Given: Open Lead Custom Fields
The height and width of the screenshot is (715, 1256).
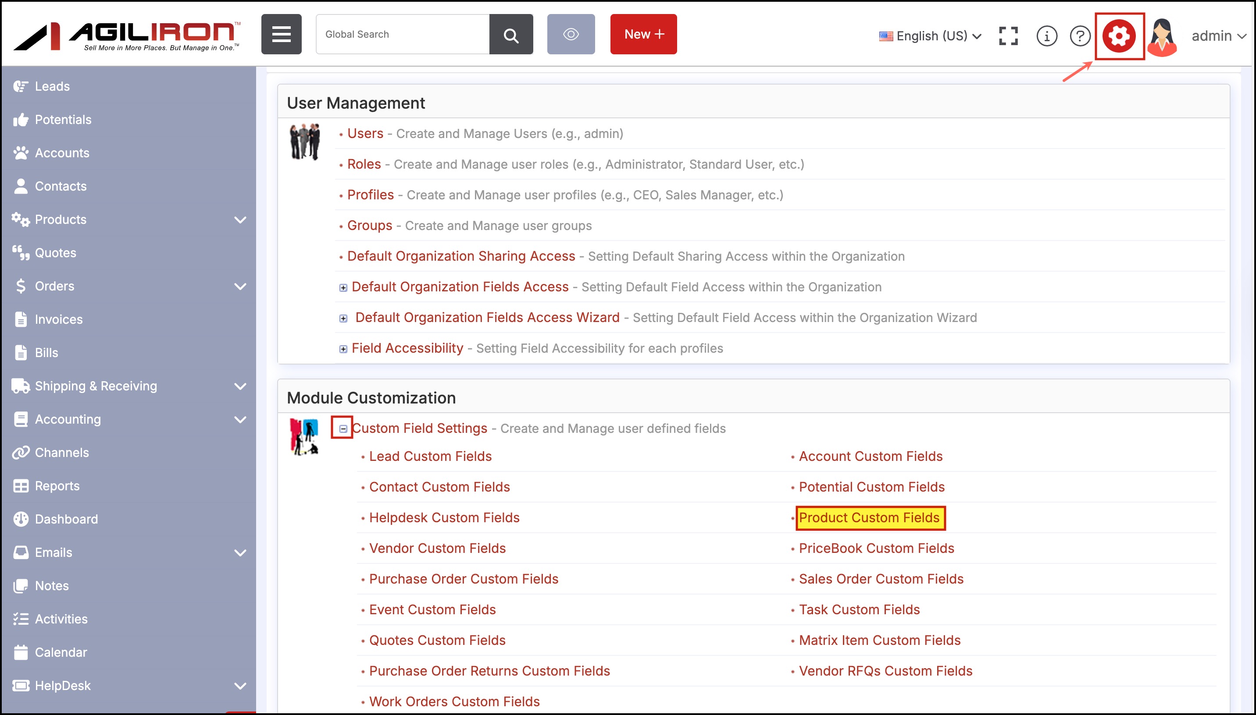Looking at the screenshot, I should tap(431, 457).
